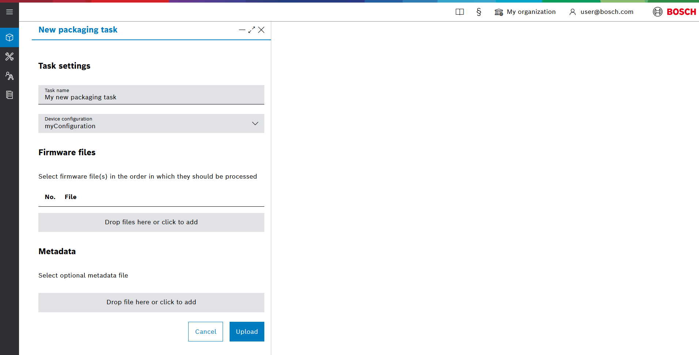Open the hamburger navigation menu
Viewport: 699px width, 355px height.
pyautogui.click(x=10, y=12)
